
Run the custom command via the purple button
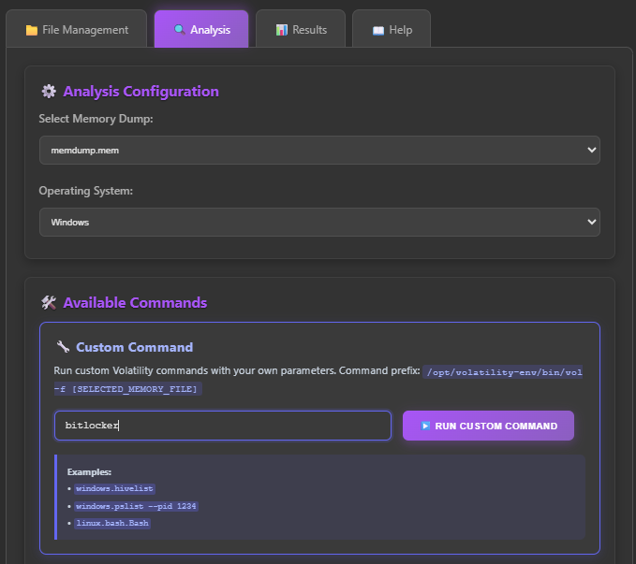pyautogui.click(x=488, y=426)
